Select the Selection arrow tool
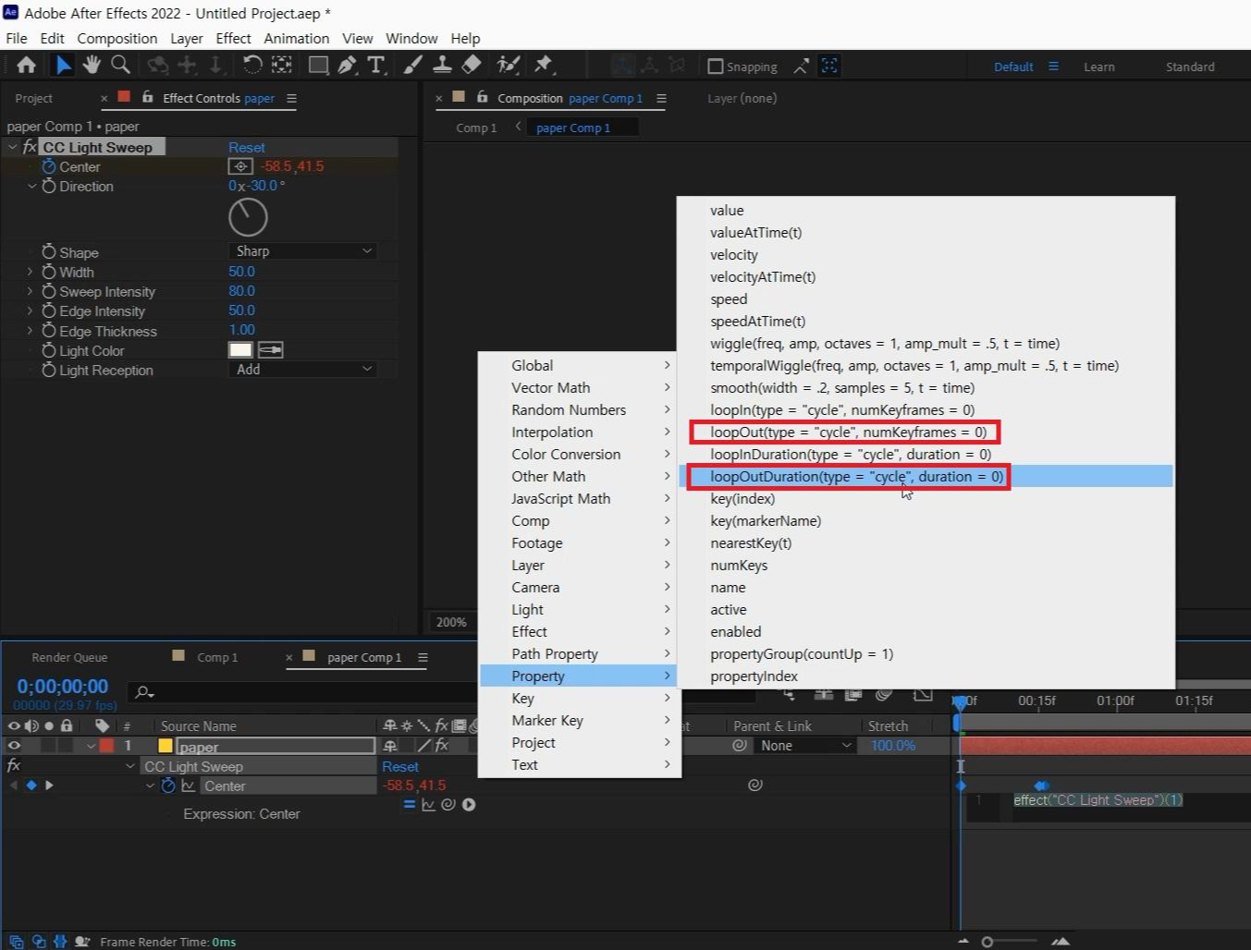Image resolution: width=1251 pixels, height=950 pixels. [63, 65]
